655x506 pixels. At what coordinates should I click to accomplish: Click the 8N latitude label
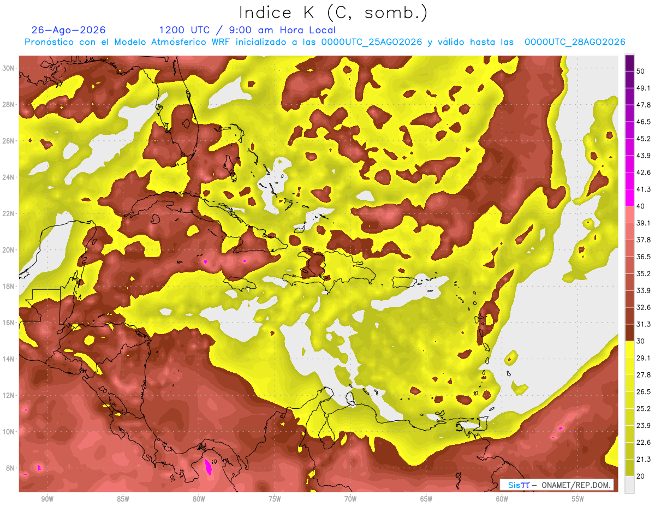click(10, 468)
